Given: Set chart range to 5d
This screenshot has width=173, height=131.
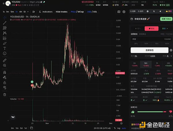Looking at the screenshot, I should 21,128.
